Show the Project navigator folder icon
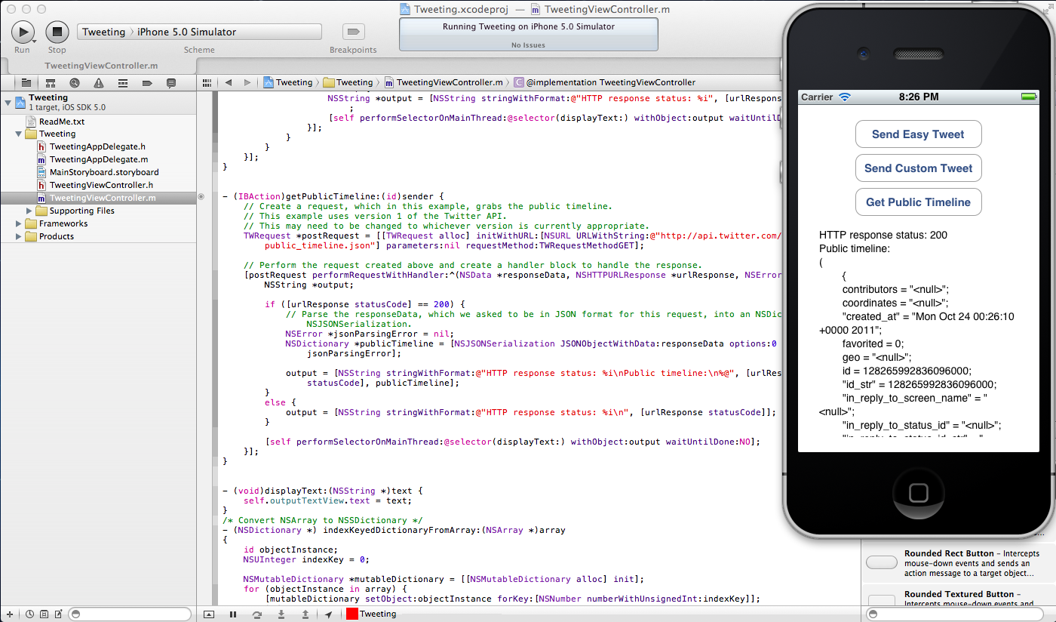This screenshot has width=1056, height=622. [26, 82]
